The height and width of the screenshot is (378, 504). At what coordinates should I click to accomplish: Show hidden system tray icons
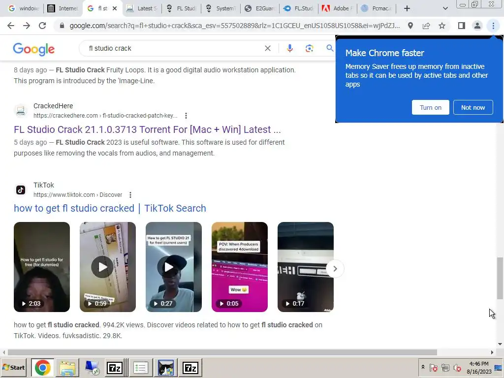(423, 367)
